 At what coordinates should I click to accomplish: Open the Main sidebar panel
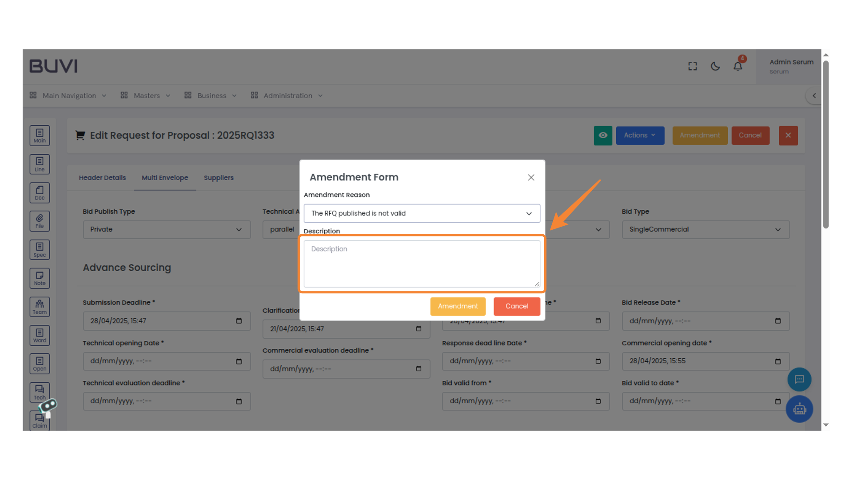tap(40, 136)
